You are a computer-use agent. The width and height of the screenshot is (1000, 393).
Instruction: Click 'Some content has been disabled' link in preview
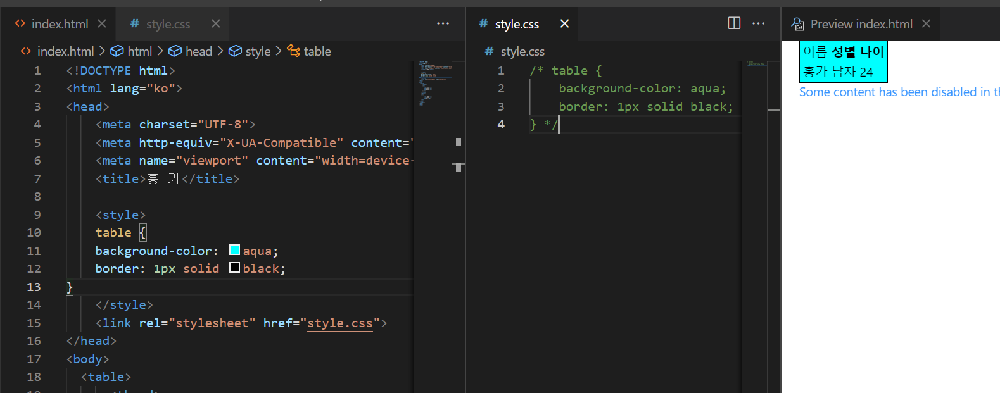point(899,92)
